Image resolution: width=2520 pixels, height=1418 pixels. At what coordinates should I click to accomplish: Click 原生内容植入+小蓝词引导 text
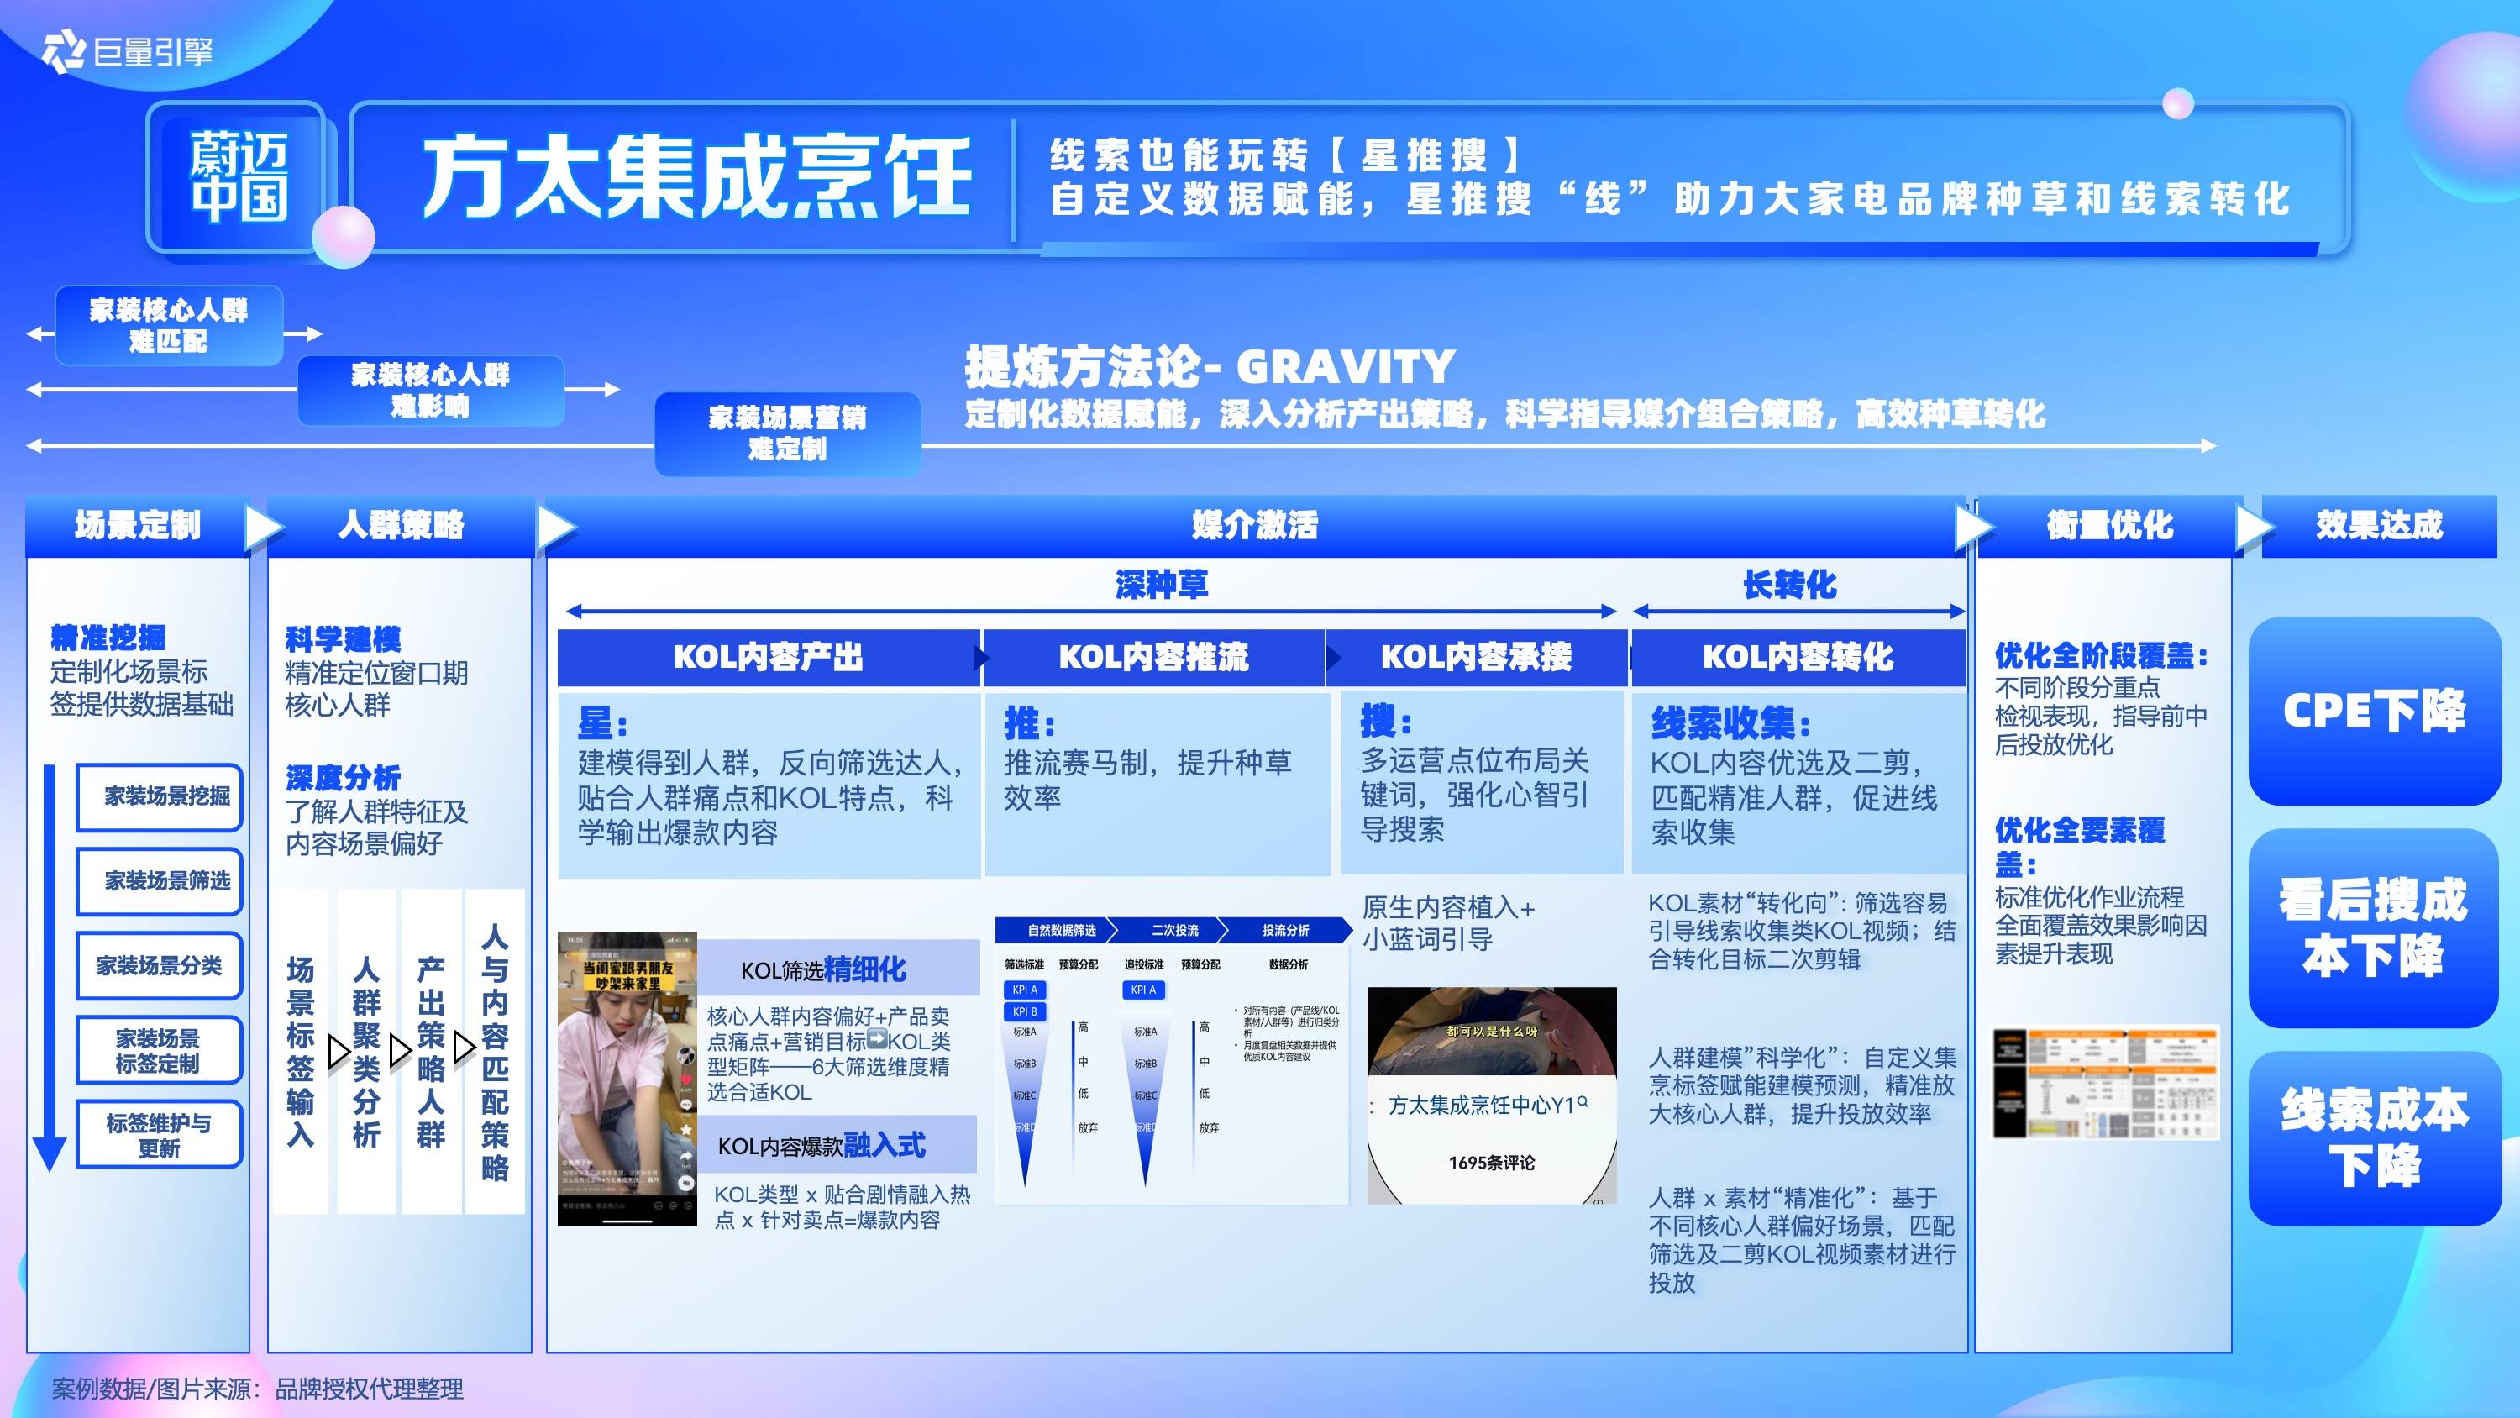(1450, 923)
